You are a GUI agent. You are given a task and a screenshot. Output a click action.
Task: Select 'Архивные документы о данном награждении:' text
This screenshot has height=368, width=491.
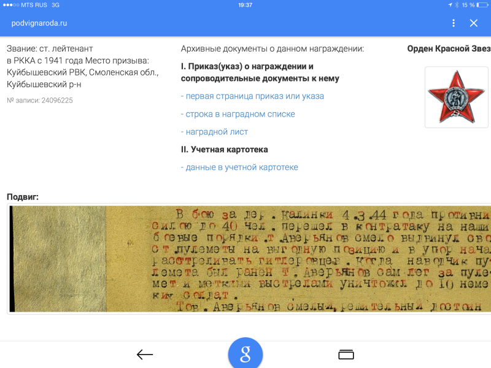click(x=273, y=49)
